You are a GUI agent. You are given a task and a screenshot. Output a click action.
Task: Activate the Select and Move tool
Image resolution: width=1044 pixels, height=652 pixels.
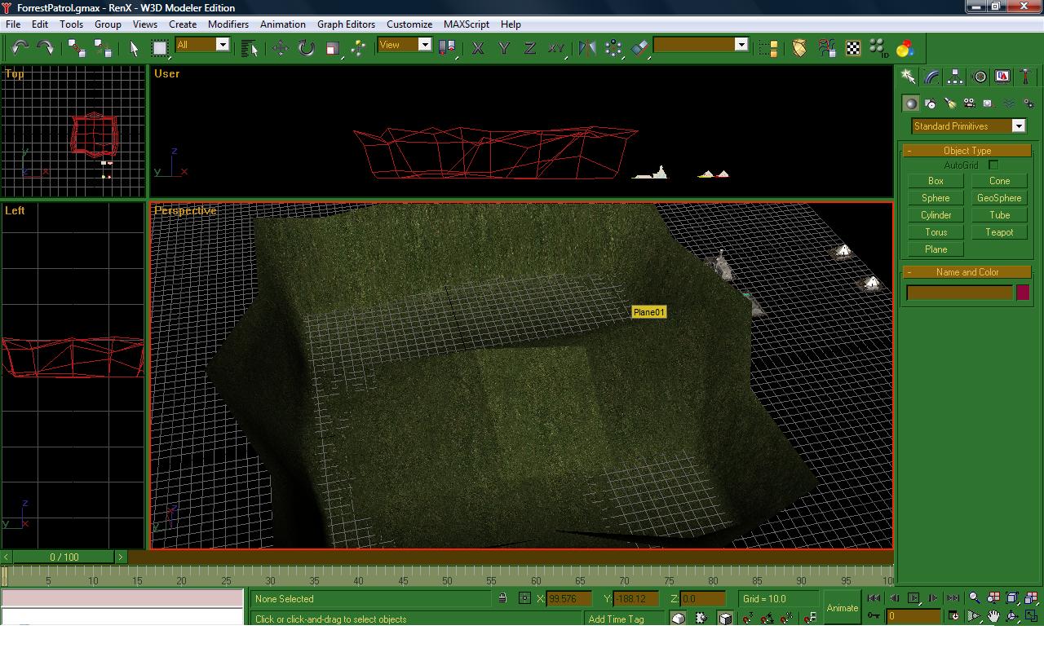pos(281,48)
